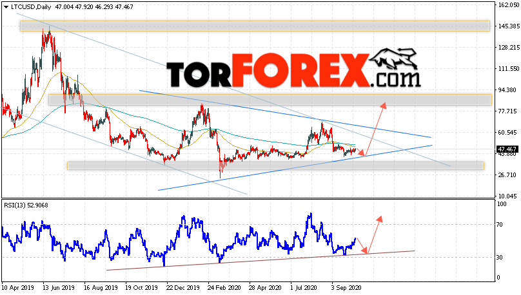Select the RSI 30 level label

(501, 258)
